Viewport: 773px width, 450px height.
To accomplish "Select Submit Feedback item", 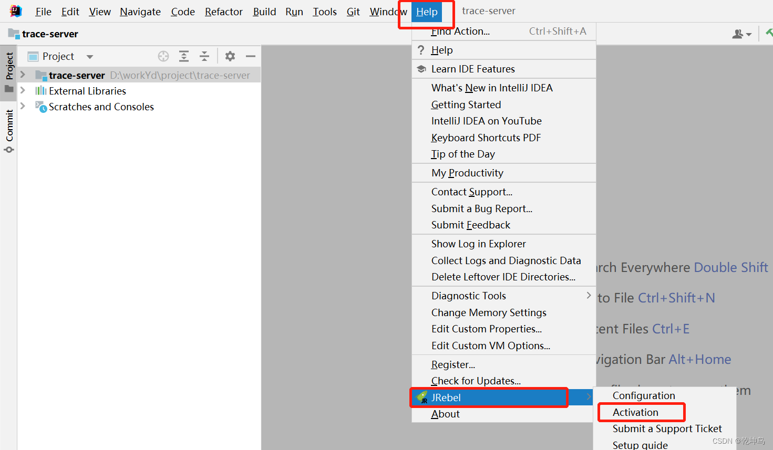I will (x=504, y=225).
